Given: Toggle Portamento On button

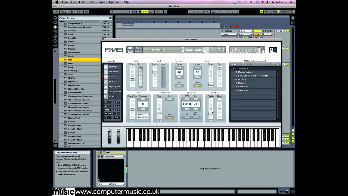Looking at the screenshot, I should pos(169,99).
